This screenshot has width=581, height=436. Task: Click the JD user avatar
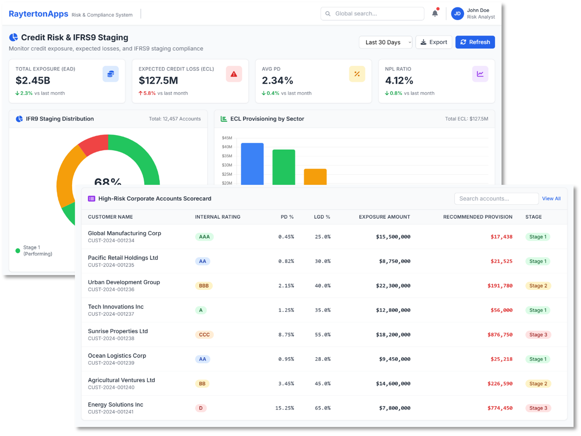tap(457, 13)
